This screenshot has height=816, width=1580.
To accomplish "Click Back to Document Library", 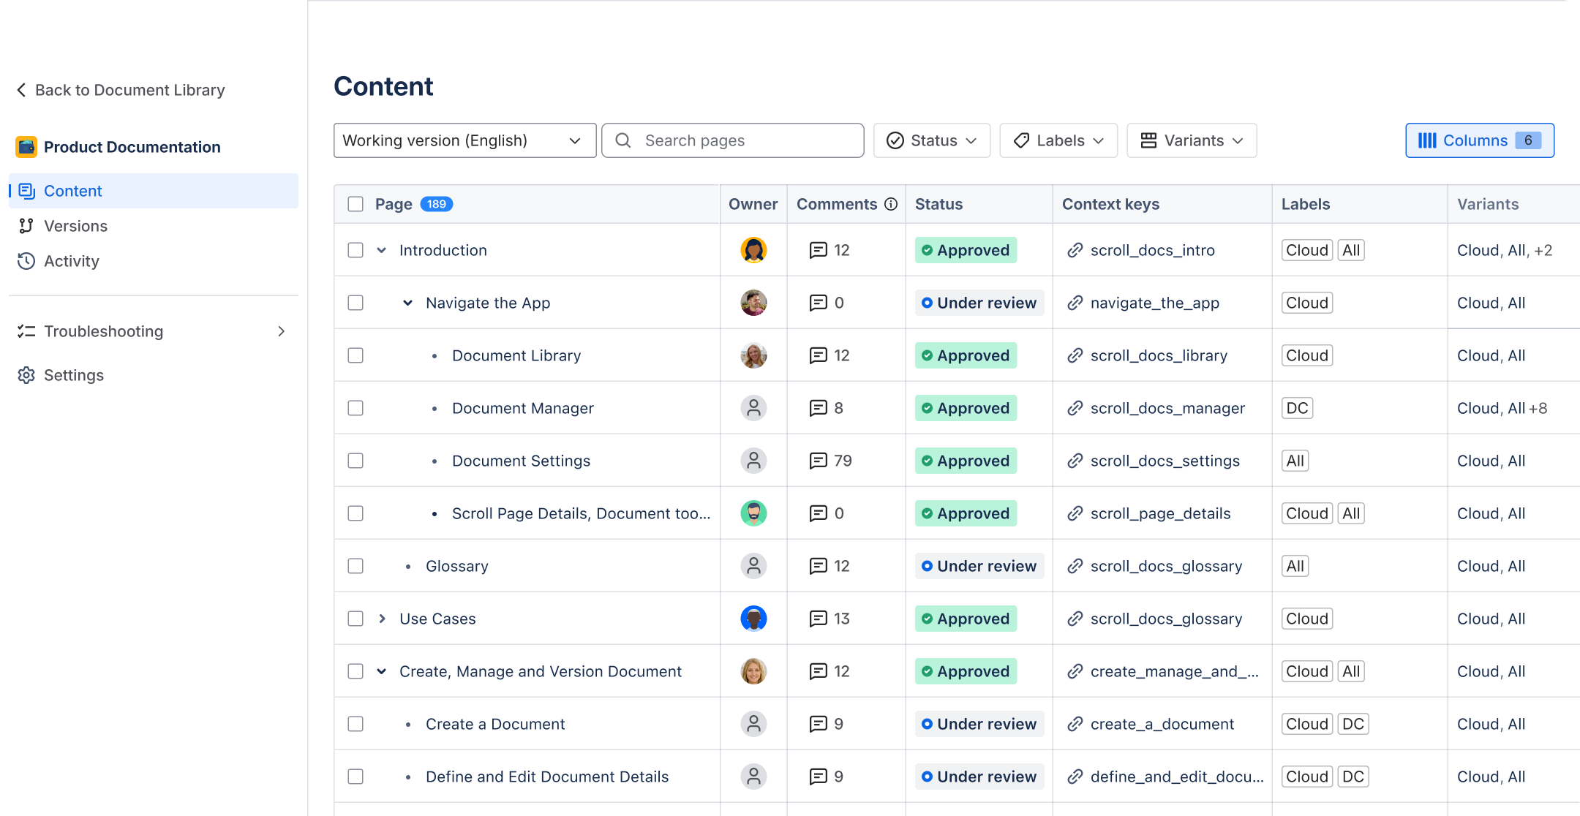I will coord(120,90).
